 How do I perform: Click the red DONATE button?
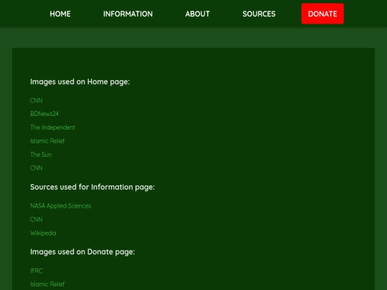click(x=322, y=14)
